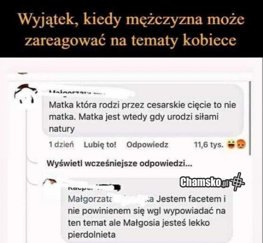263x243 pixels.
Task: Click the hashtag icon beside Chamsko.pl
Action: (x=238, y=182)
